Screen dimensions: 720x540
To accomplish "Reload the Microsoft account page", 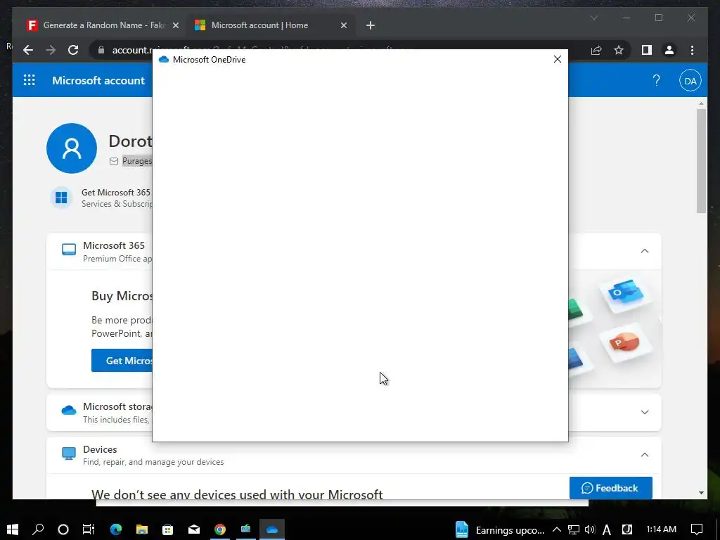I will [x=73, y=50].
